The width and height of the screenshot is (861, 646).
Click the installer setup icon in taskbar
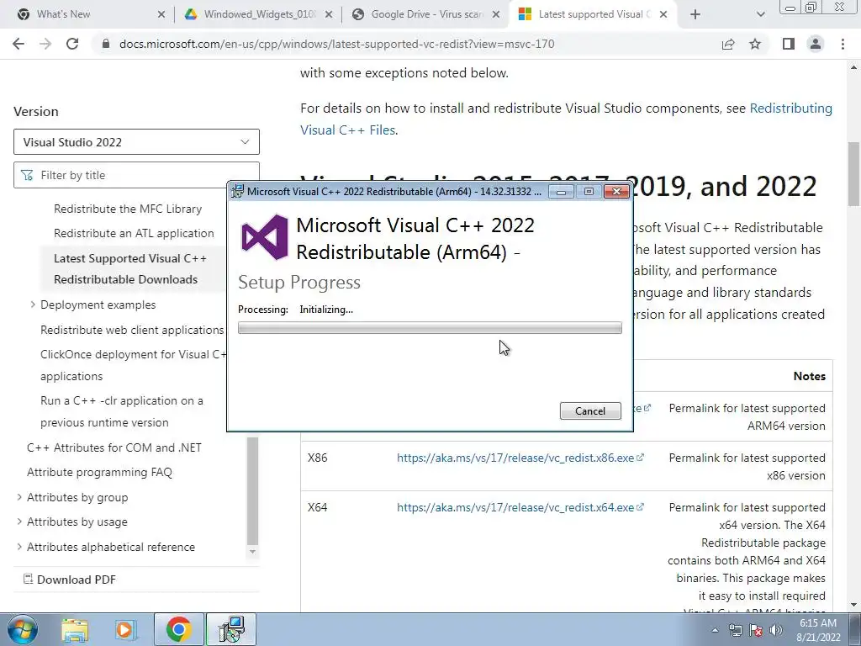[x=231, y=629]
